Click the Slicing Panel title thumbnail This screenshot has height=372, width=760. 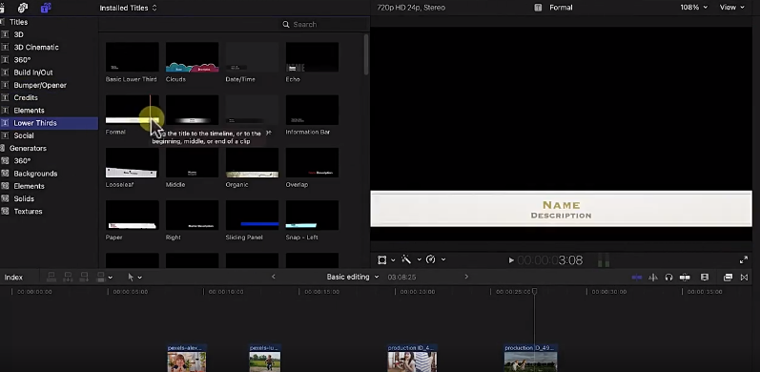[252, 216]
